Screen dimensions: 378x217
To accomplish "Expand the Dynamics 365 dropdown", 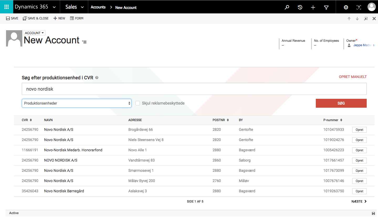I will point(54,7).
